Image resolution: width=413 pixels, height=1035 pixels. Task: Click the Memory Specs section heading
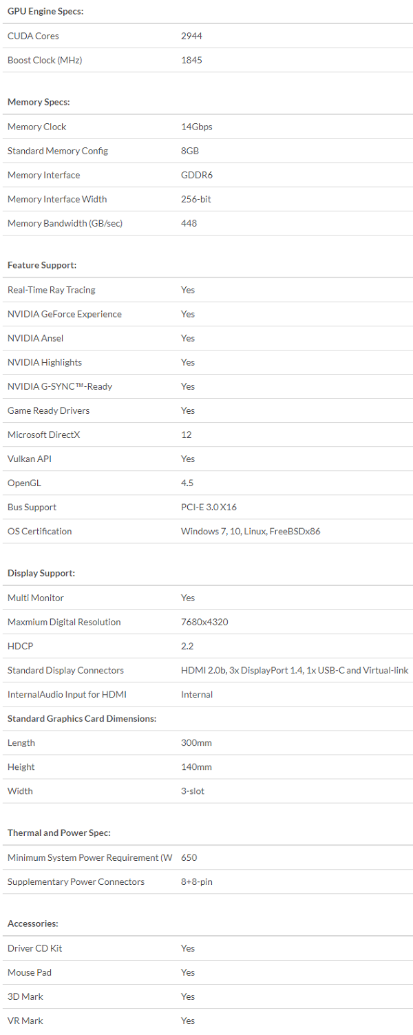tap(39, 102)
